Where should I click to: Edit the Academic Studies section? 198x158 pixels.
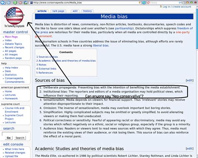pos(190,148)
